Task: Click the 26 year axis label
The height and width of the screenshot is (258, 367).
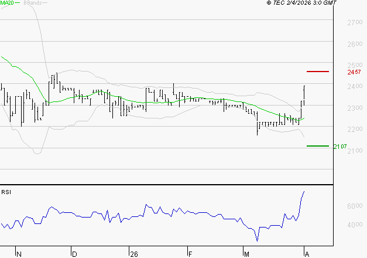Action: point(134,254)
